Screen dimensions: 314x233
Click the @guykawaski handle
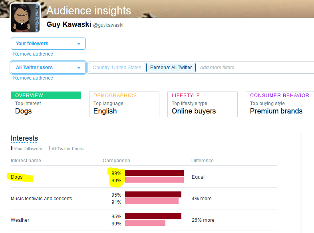pos(108,25)
